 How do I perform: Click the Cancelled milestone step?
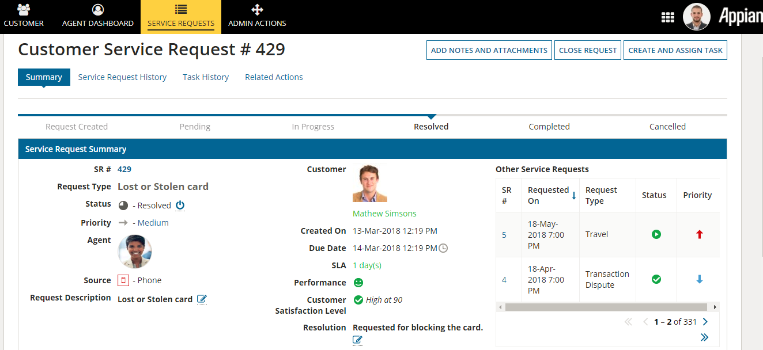tap(667, 127)
